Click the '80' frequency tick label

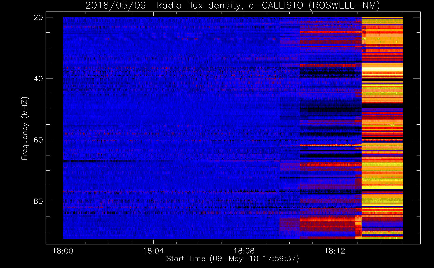coord(38,201)
